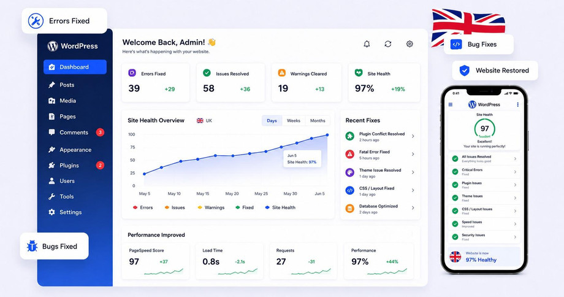Toggle the Errors legend series

click(x=143, y=207)
